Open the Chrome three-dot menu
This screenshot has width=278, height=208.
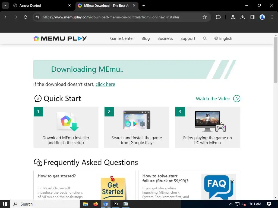[x=272, y=17]
